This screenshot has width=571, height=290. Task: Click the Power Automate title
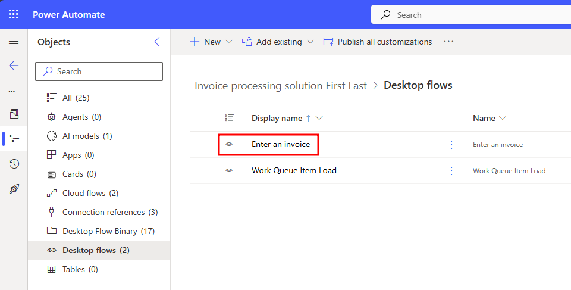coord(69,15)
